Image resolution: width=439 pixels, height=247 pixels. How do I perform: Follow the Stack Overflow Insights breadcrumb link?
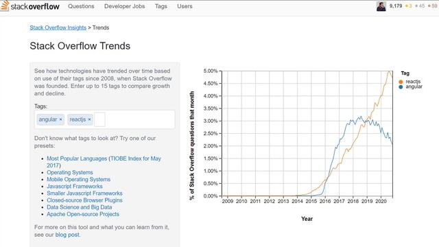(x=58, y=27)
